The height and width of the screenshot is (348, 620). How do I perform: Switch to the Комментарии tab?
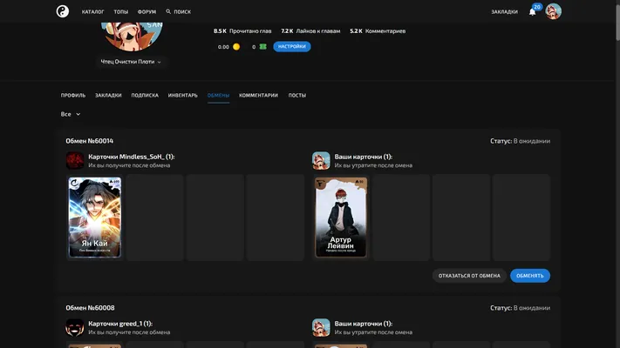258,95
